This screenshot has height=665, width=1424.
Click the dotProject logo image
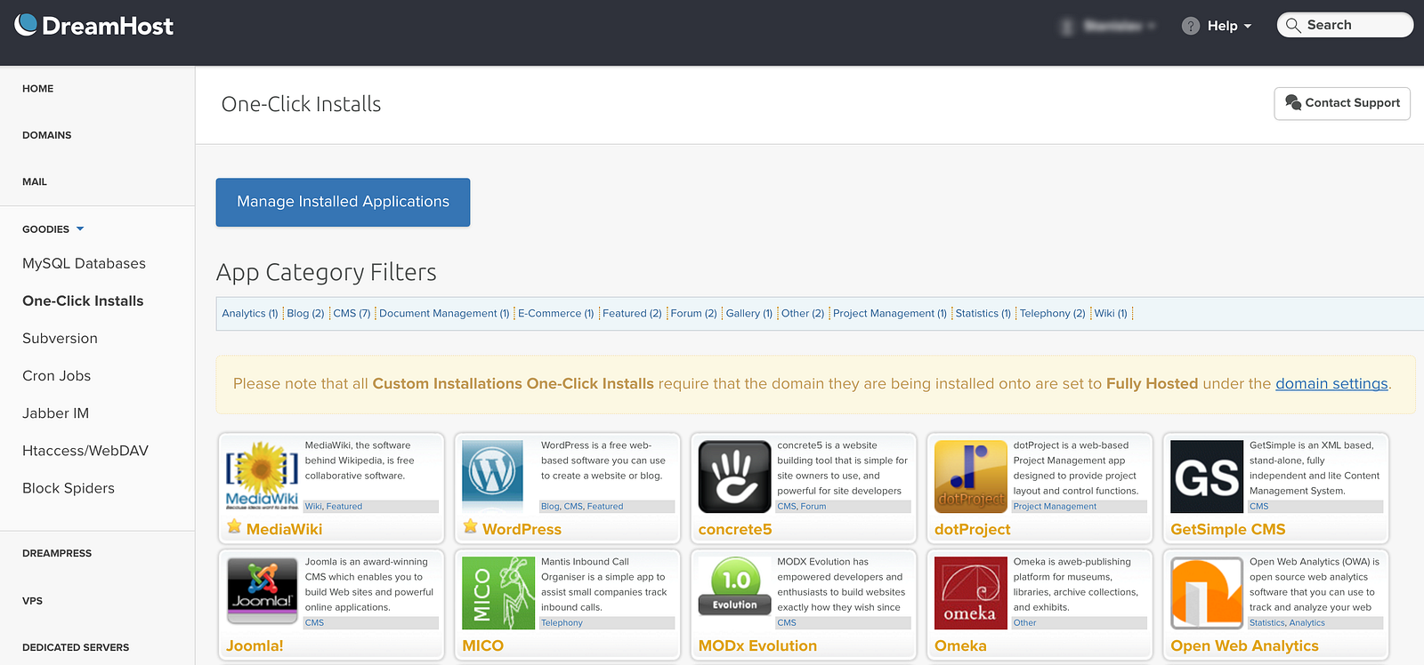pos(971,477)
